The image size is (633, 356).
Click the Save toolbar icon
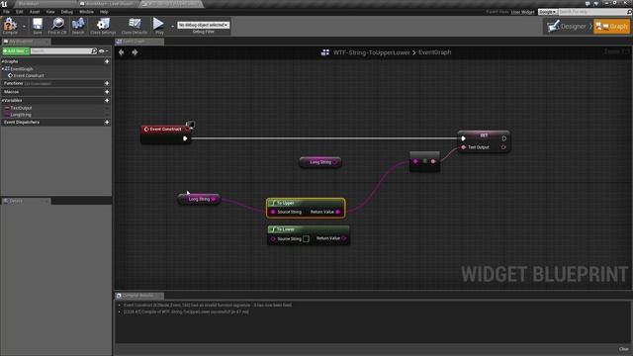click(38, 26)
